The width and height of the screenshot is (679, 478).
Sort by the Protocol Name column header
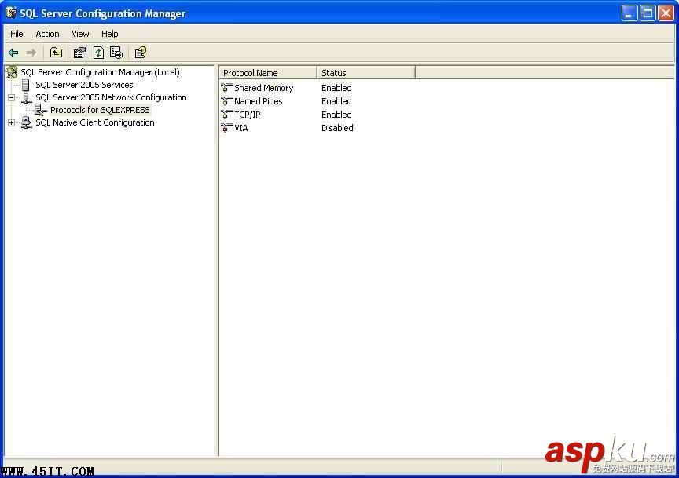(x=268, y=73)
